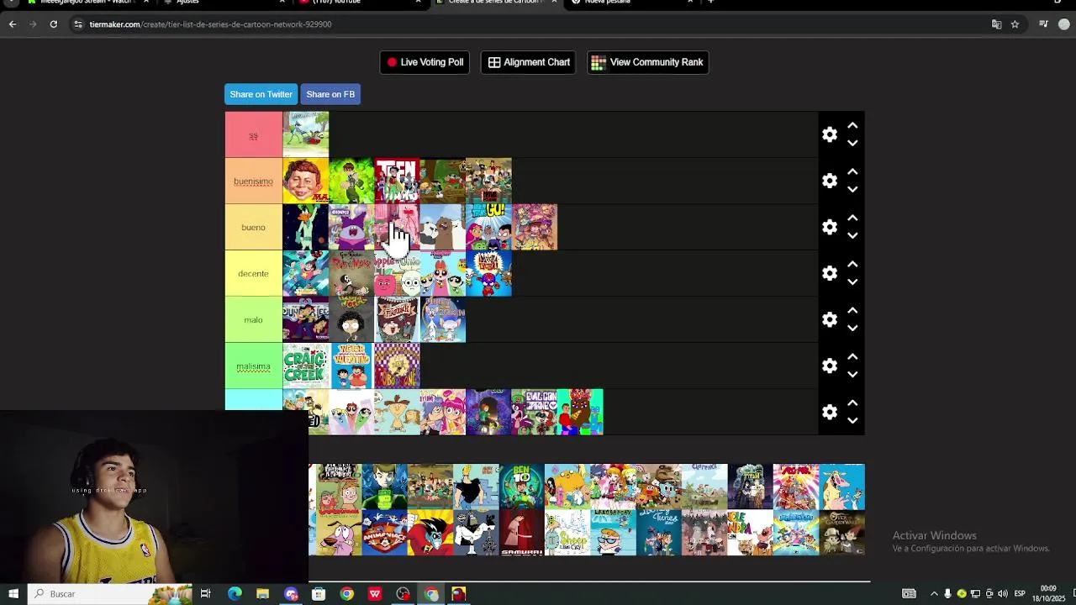Open Microsoft Store from the taskbar
Screen dimensions: 1076x605
(319, 594)
